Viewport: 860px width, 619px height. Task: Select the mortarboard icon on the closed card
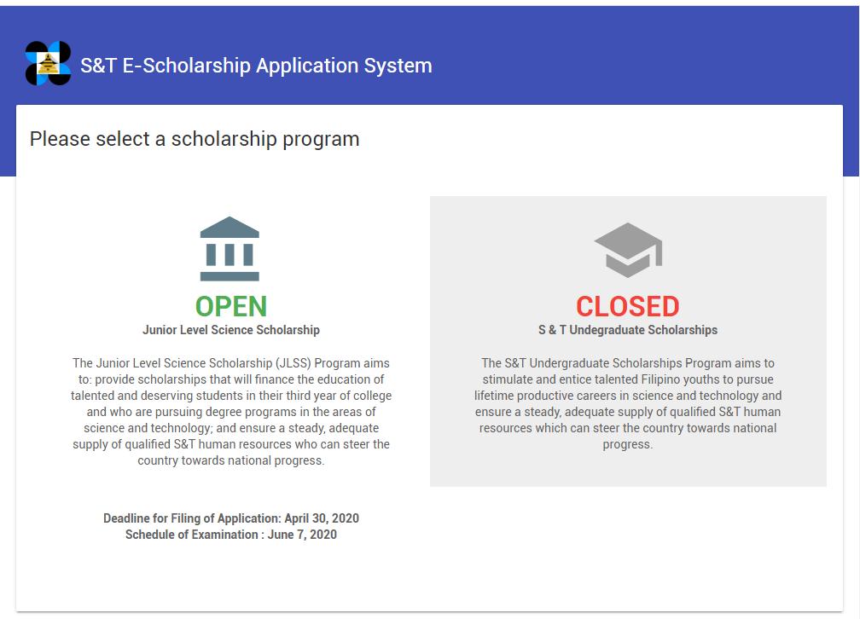(627, 251)
